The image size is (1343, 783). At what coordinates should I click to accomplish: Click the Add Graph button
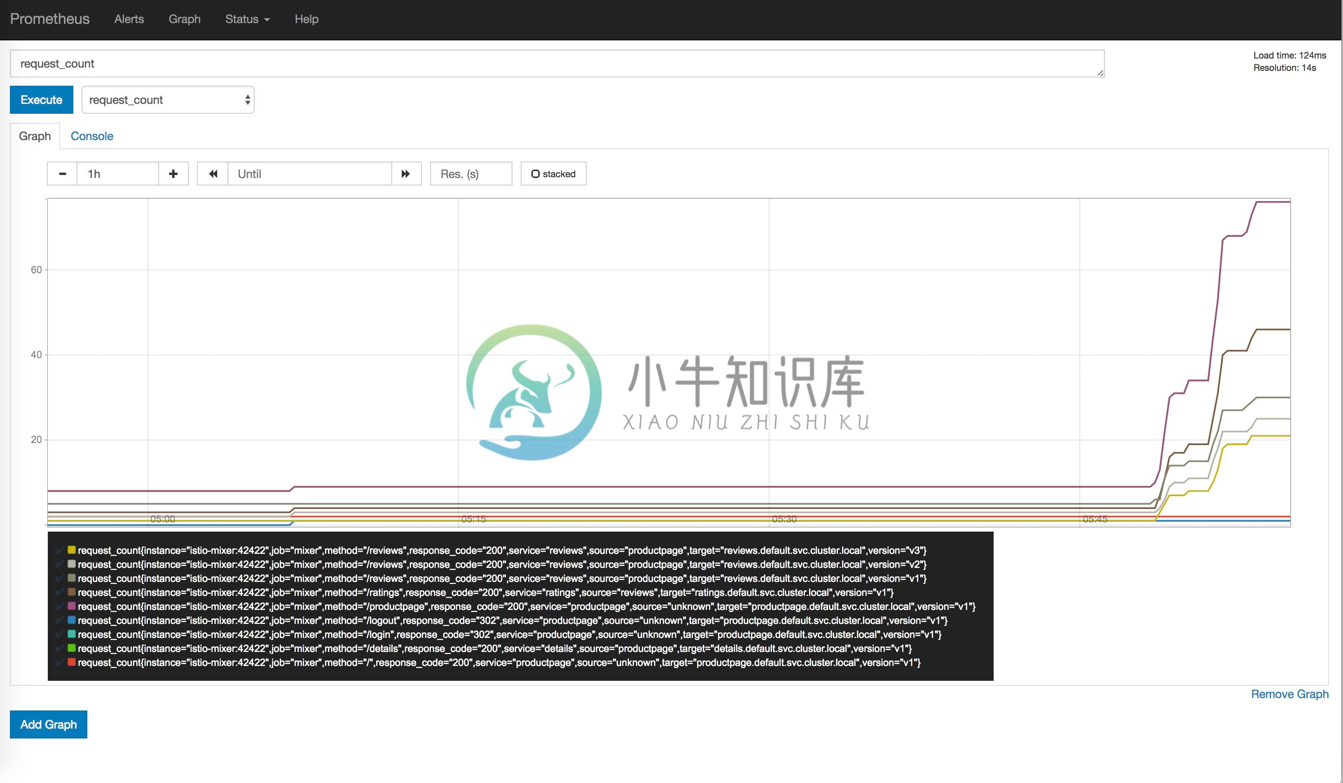(x=49, y=724)
